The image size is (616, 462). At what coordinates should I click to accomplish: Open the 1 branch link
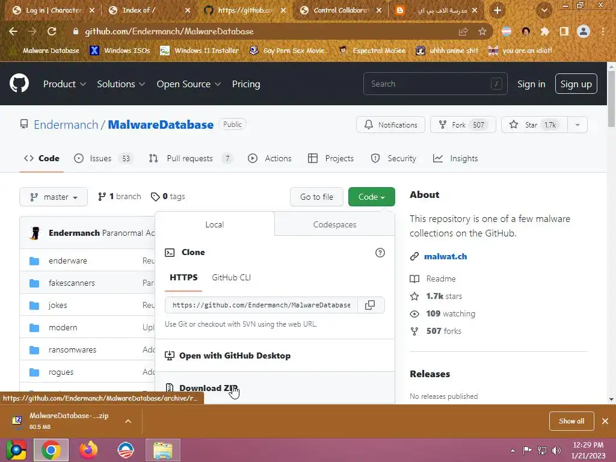coord(120,197)
